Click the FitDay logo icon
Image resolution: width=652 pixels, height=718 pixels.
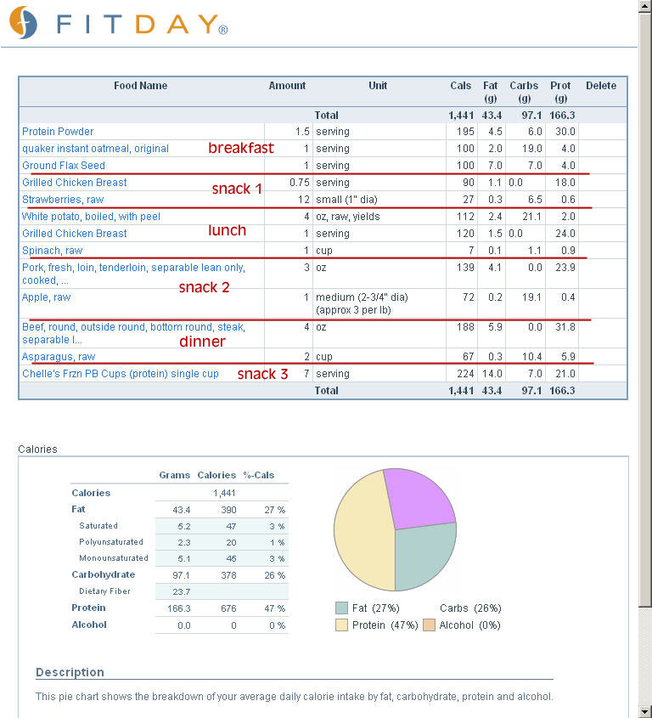pos(23,22)
